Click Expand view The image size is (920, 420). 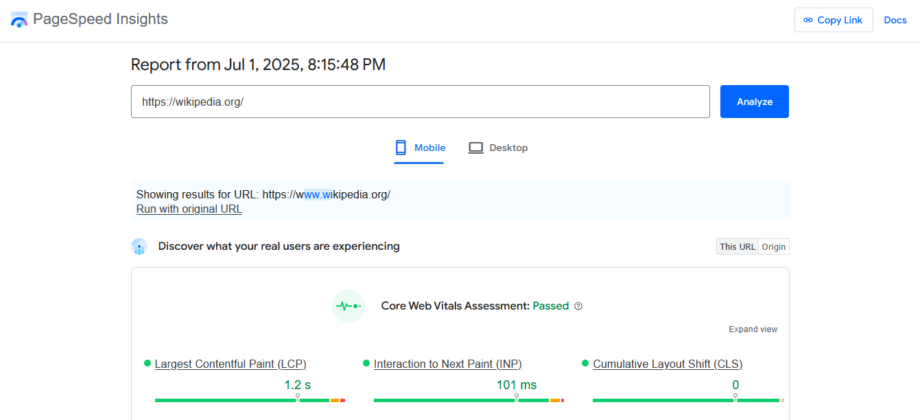(x=753, y=329)
